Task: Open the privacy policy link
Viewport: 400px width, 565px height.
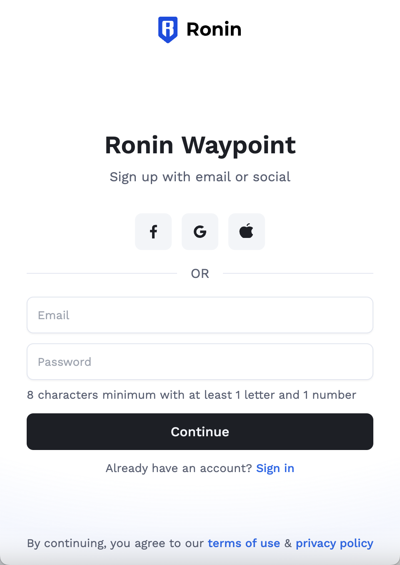Action: click(335, 544)
